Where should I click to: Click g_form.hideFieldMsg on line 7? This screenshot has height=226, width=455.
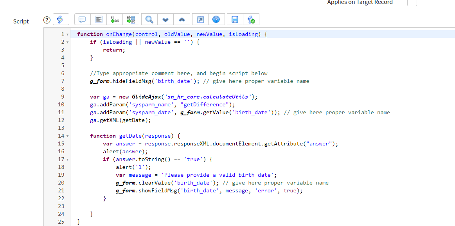click(121, 81)
